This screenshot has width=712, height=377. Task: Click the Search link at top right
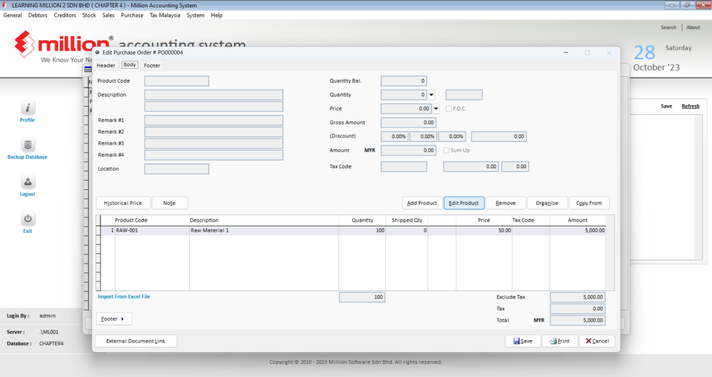tap(668, 27)
